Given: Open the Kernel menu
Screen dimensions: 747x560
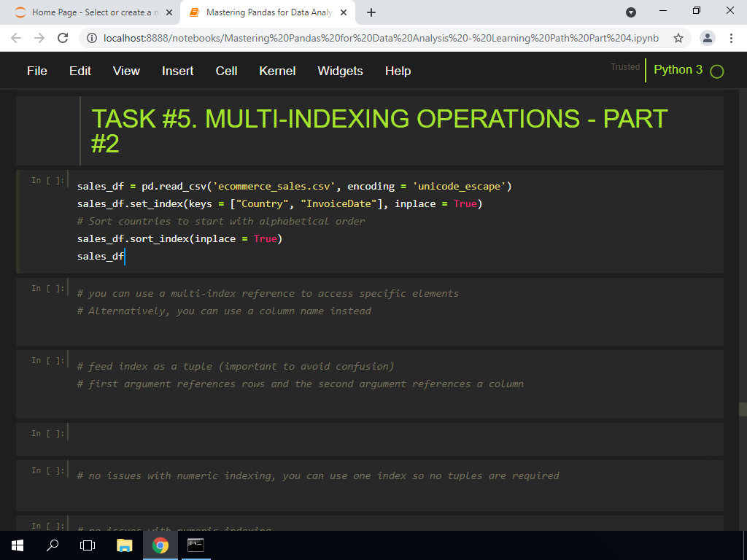Looking at the screenshot, I should tap(277, 71).
